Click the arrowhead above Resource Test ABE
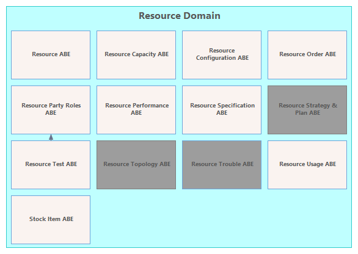Image resolution: width=358 pixels, height=254 pixels. (x=51, y=137)
